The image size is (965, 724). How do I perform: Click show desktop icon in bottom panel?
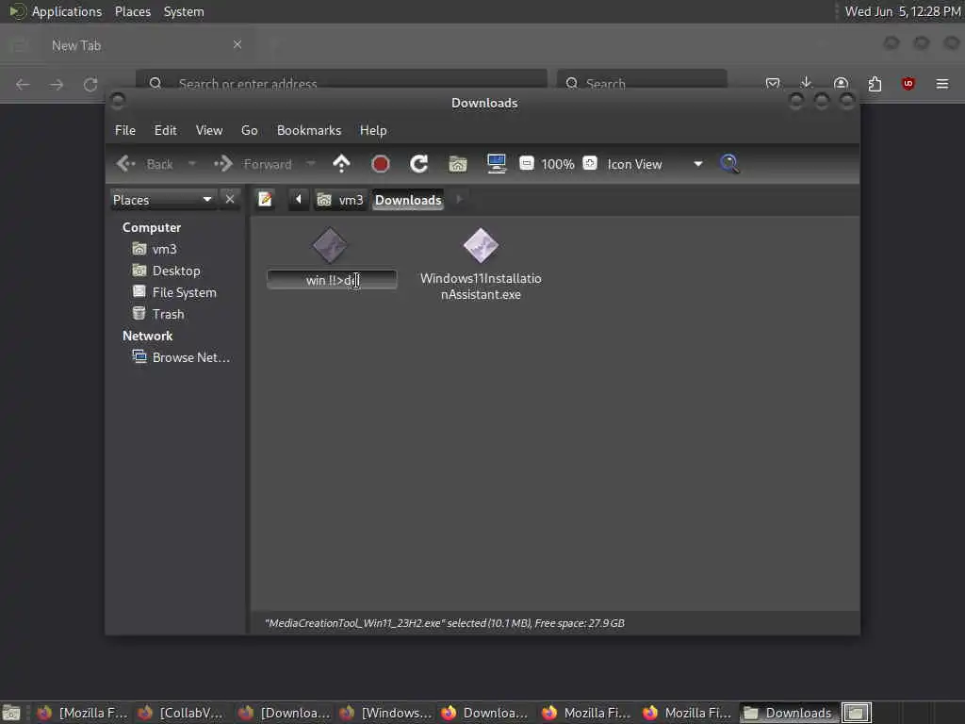(x=11, y=713)
